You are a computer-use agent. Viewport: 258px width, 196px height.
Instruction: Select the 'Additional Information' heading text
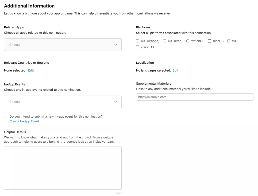point(29,6)
